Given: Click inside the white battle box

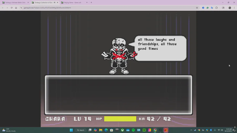Looking at the screenshot, I should 118,95.
